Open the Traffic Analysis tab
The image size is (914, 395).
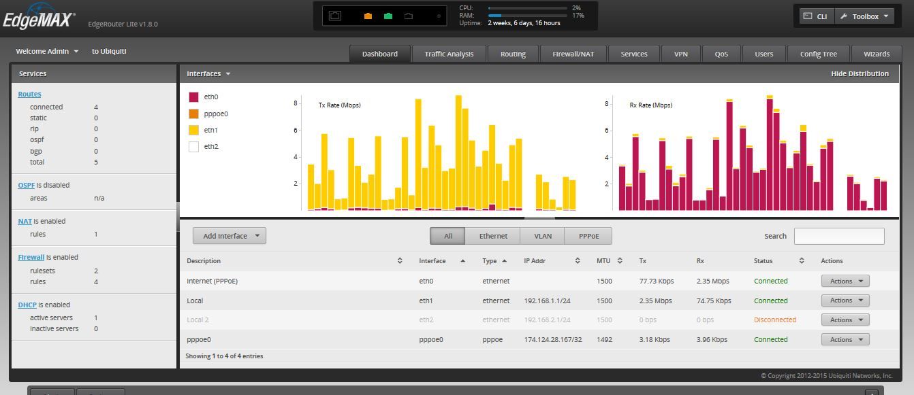coord(449,54)
